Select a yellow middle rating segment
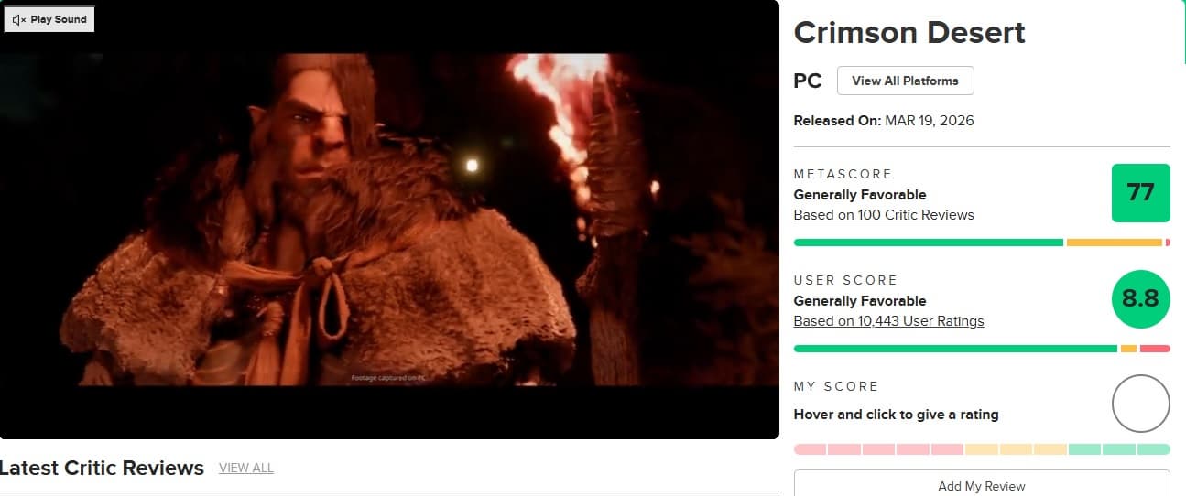Image resolution: width=1186 pixels, height=496 pixels. tap(1016, 449)
